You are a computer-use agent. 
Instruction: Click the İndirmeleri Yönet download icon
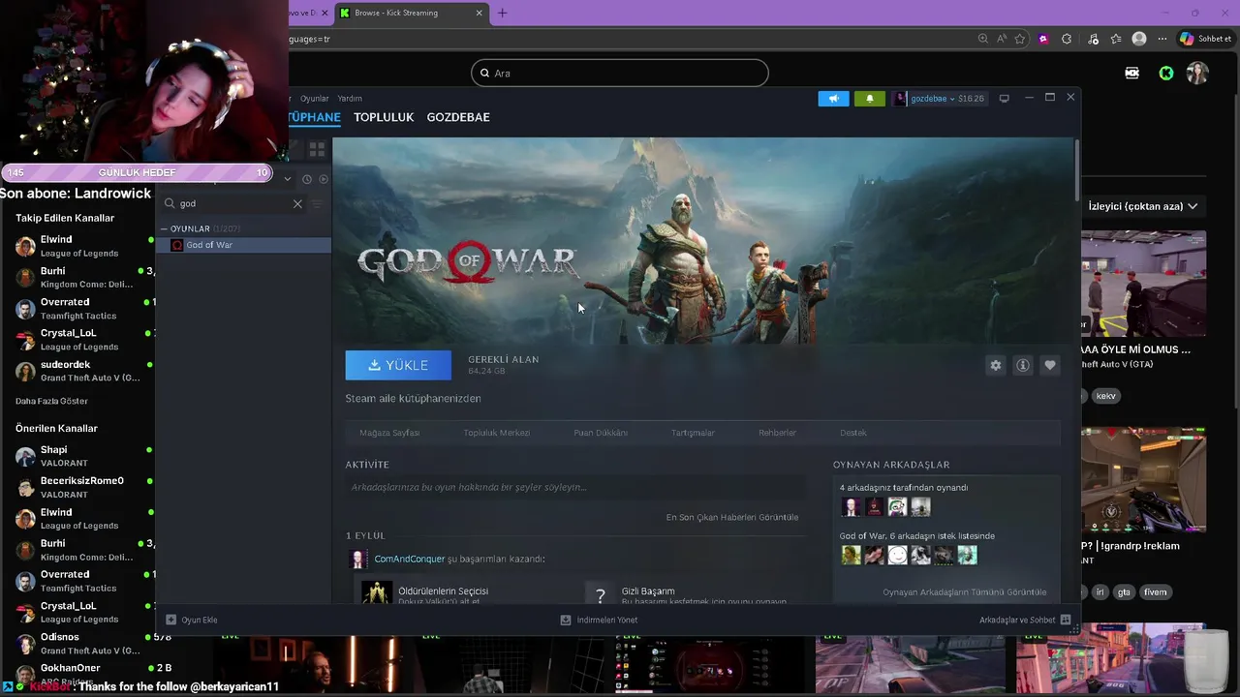(566, 620)
